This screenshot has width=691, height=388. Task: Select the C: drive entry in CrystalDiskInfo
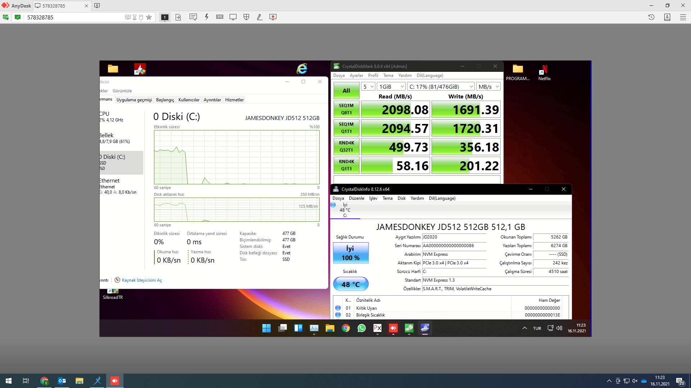pyautogui.click(x=345, y=210)
